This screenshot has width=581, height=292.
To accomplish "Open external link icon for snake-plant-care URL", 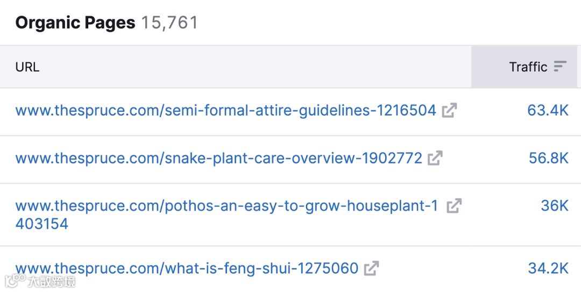I will click(435, 158).
